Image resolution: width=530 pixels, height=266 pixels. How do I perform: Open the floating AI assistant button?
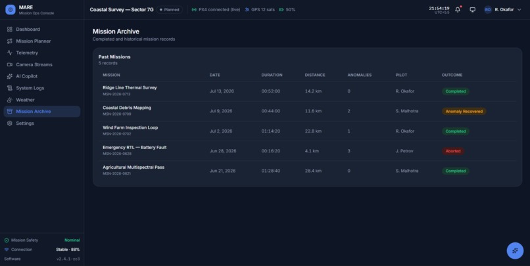tap(515, 250)
